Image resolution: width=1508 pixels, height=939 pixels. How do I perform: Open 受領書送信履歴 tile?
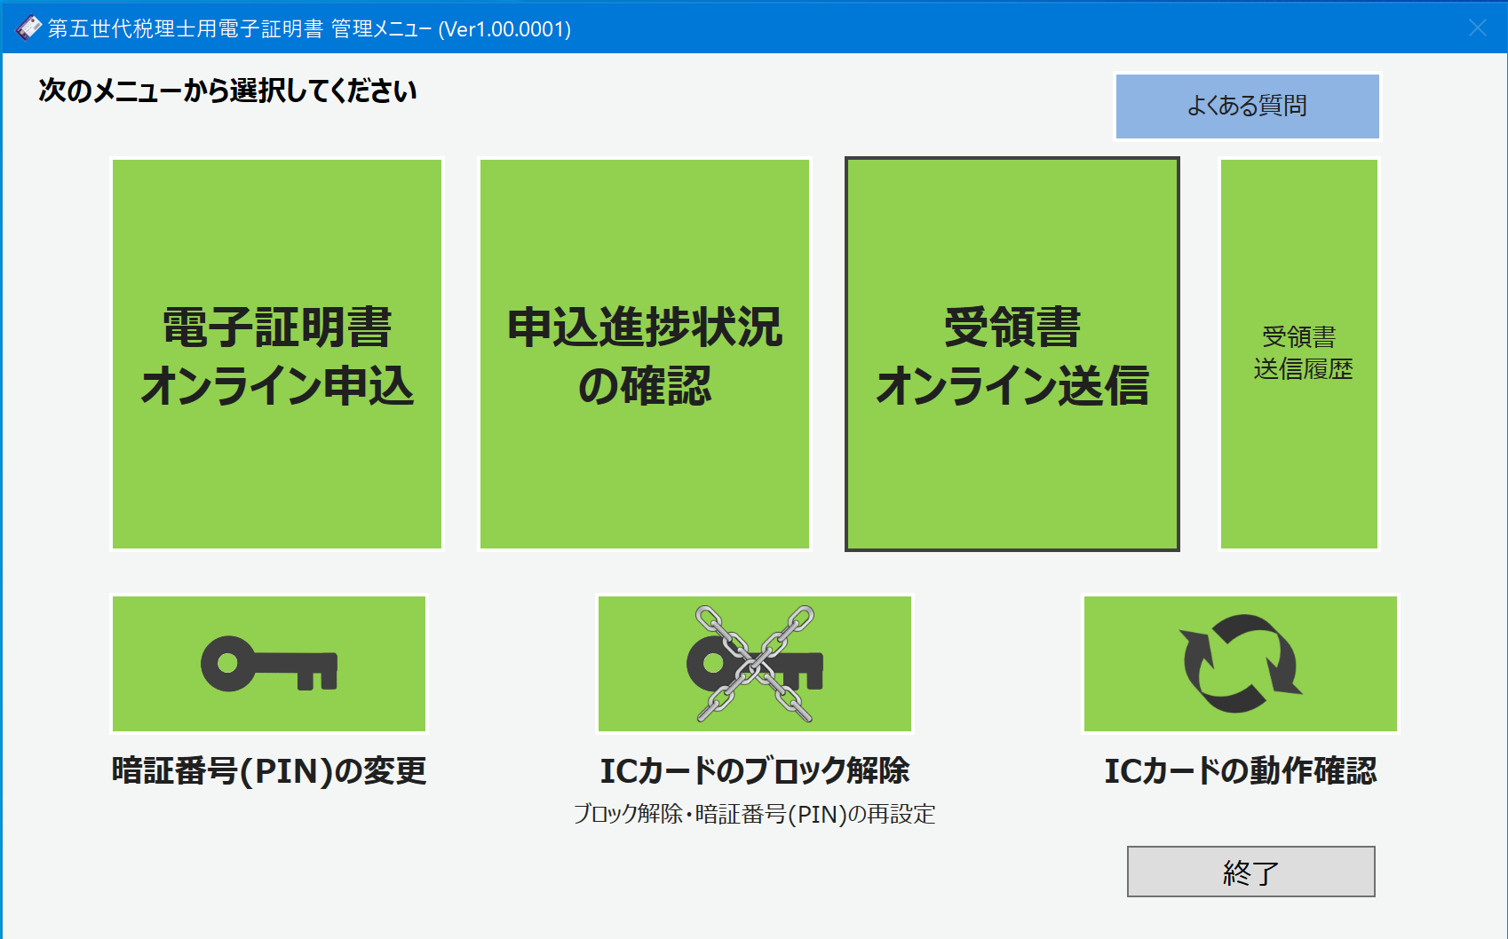tap(1299, 354)
